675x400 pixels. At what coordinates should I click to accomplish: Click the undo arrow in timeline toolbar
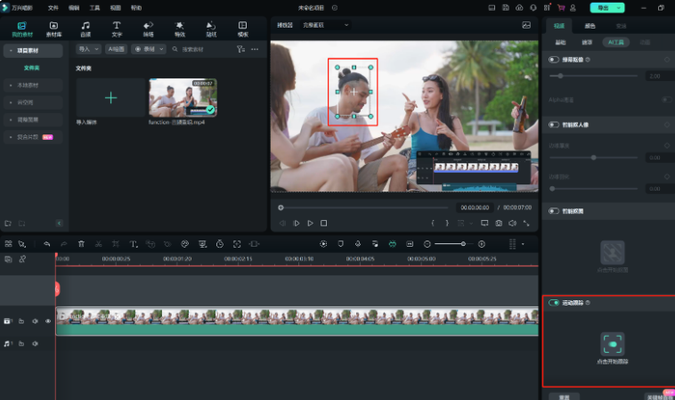point(46,243)
